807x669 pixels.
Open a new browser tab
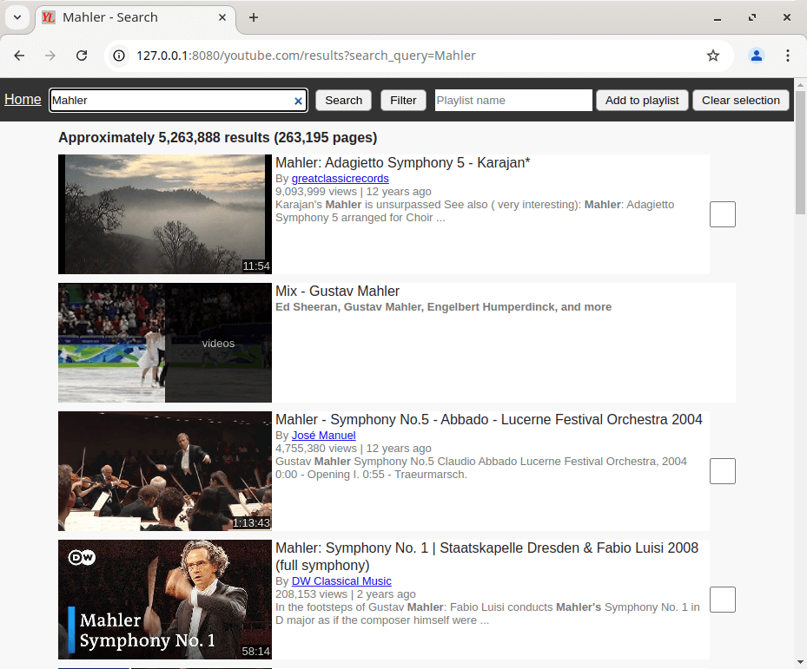[x=253, y=17]
